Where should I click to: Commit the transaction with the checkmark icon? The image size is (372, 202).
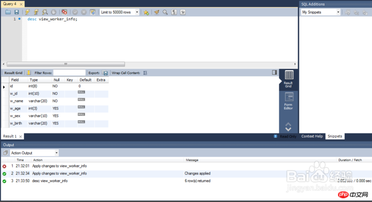[x=75, y=12]
